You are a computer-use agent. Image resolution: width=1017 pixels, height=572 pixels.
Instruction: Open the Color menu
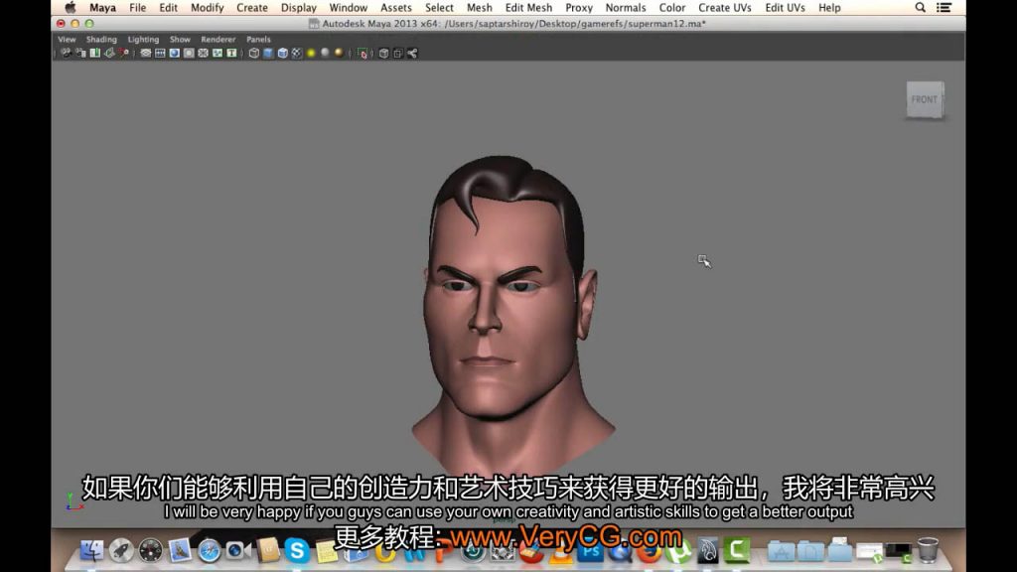coord(672,8)
